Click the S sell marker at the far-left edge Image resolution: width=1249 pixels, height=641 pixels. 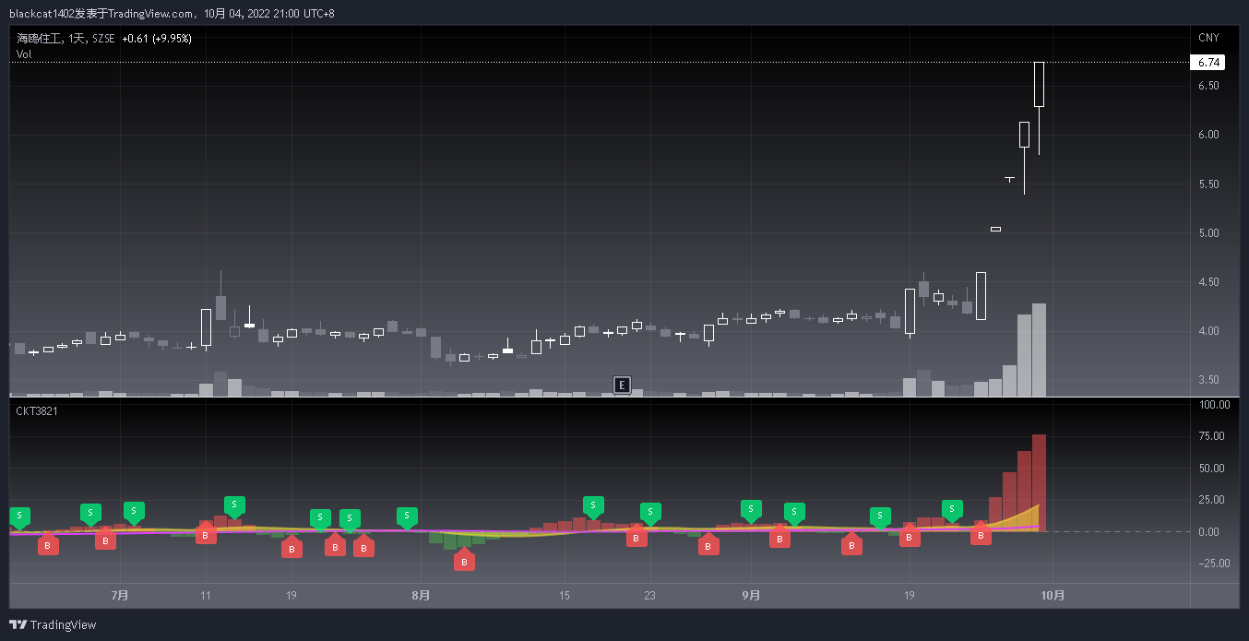point(19,518)
